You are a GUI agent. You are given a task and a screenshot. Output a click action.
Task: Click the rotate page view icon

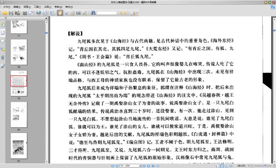[45, 13]
